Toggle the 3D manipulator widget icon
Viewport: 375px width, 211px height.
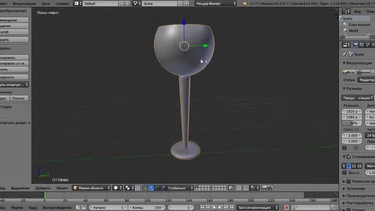(145, 188)
